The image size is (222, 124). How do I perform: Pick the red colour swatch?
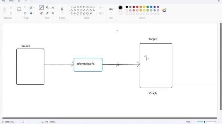coord(137,7)
